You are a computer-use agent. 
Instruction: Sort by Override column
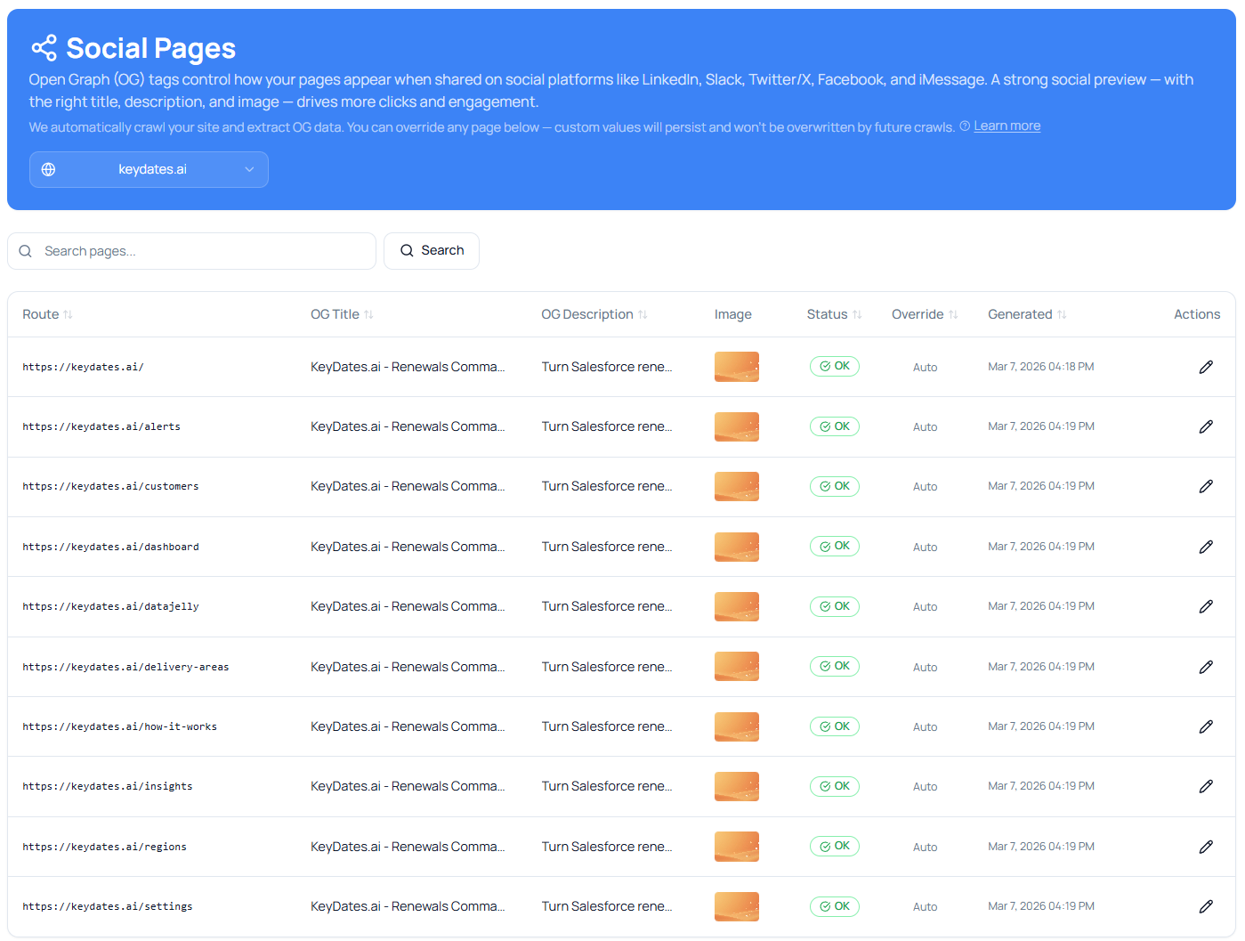pyautogui.click(x=925, y=314)
